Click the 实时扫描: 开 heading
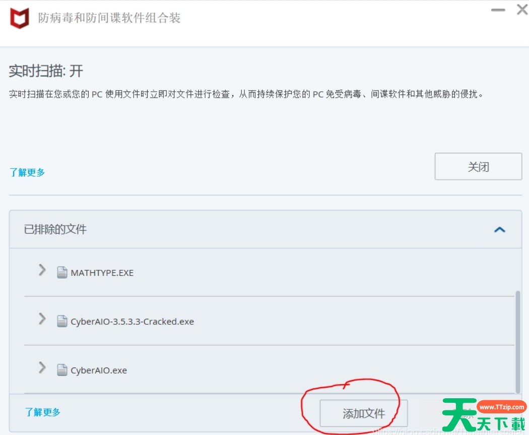Image resolution: width=529 pixels, height=435 pixels. click(x=46, y=71)
